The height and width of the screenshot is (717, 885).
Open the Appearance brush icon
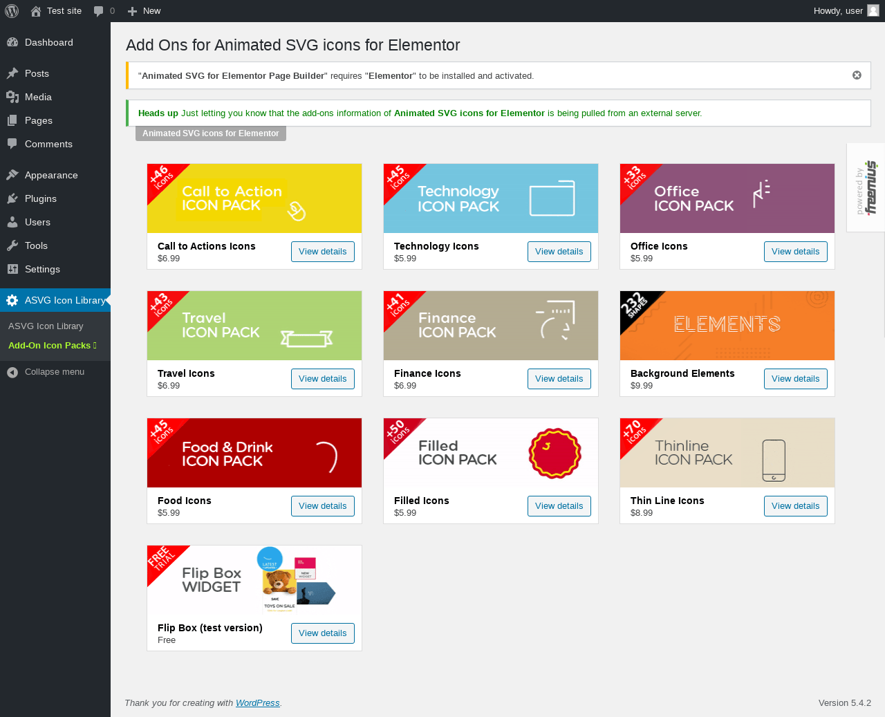[12, 175]
